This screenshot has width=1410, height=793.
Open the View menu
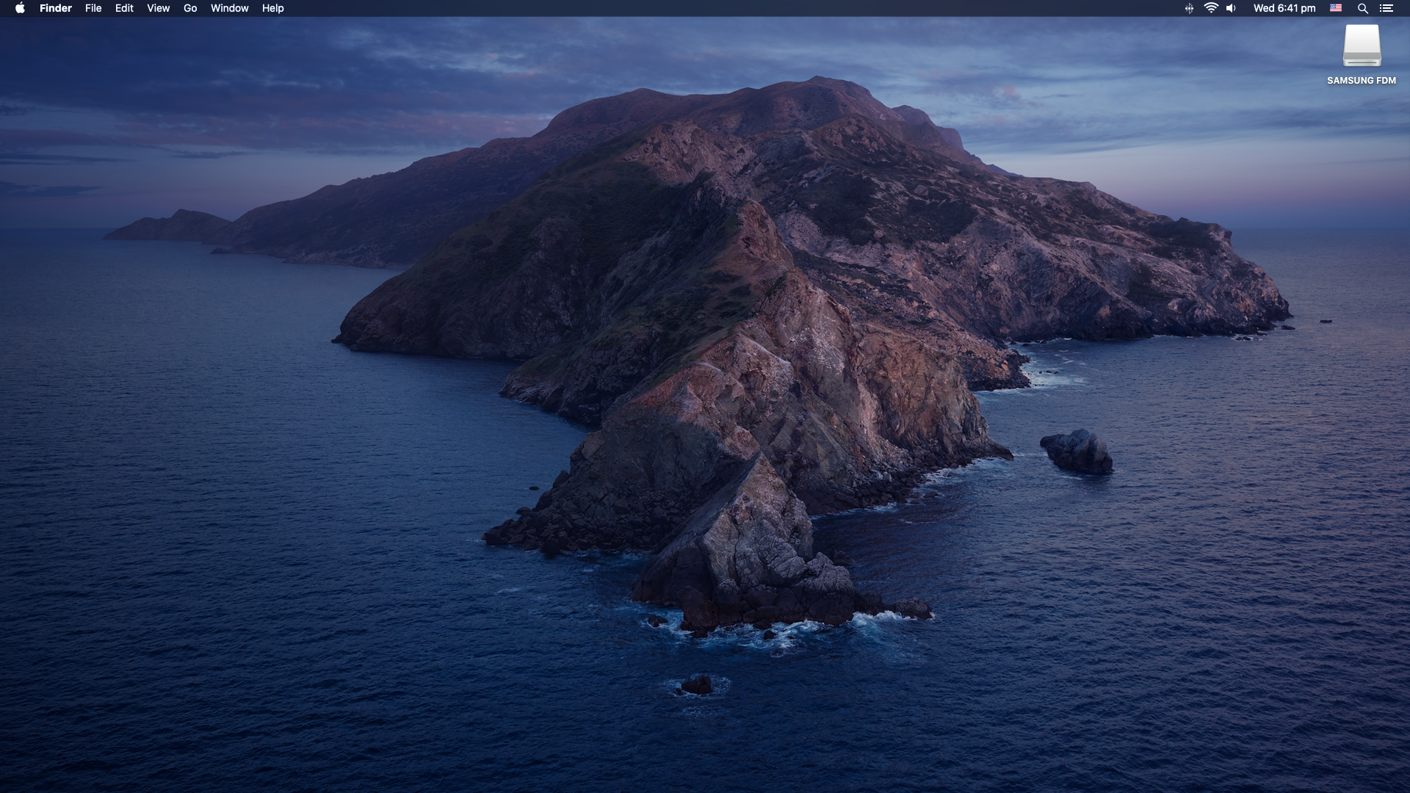158,8
